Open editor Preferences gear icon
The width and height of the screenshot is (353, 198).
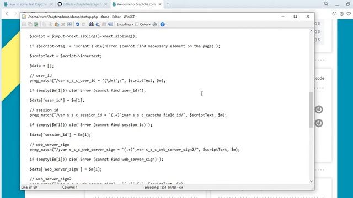[154, 24]
